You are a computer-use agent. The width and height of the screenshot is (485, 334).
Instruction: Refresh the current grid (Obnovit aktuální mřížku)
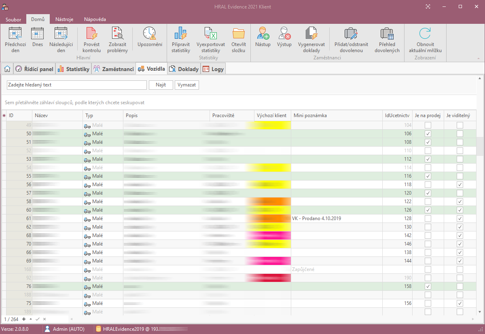click(425, 40)
